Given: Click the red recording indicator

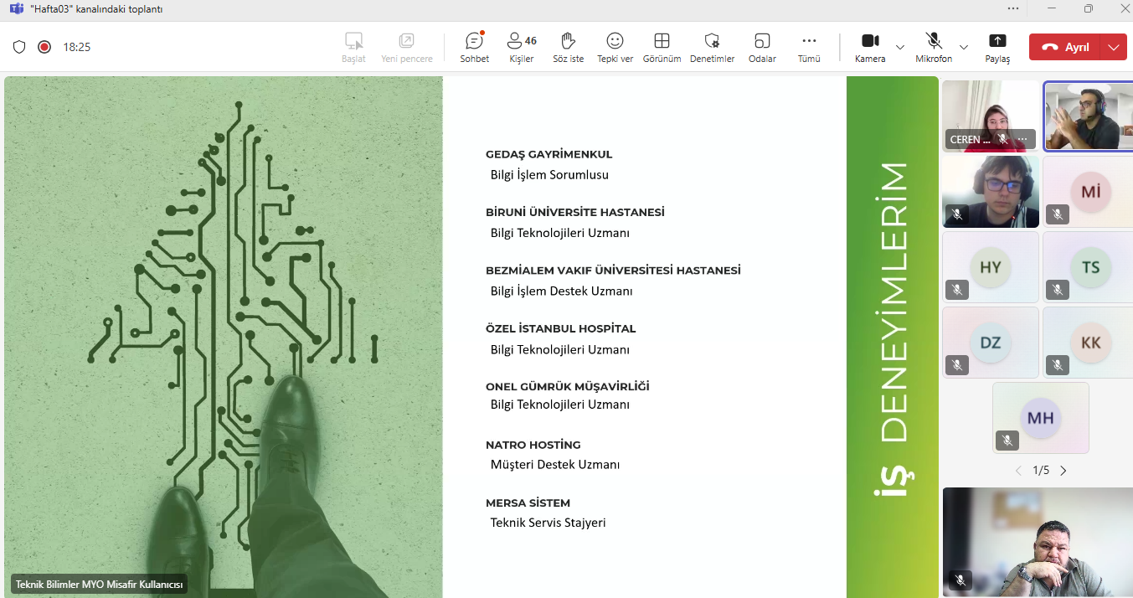Looking at the screenshot, I should coord(44,47).
